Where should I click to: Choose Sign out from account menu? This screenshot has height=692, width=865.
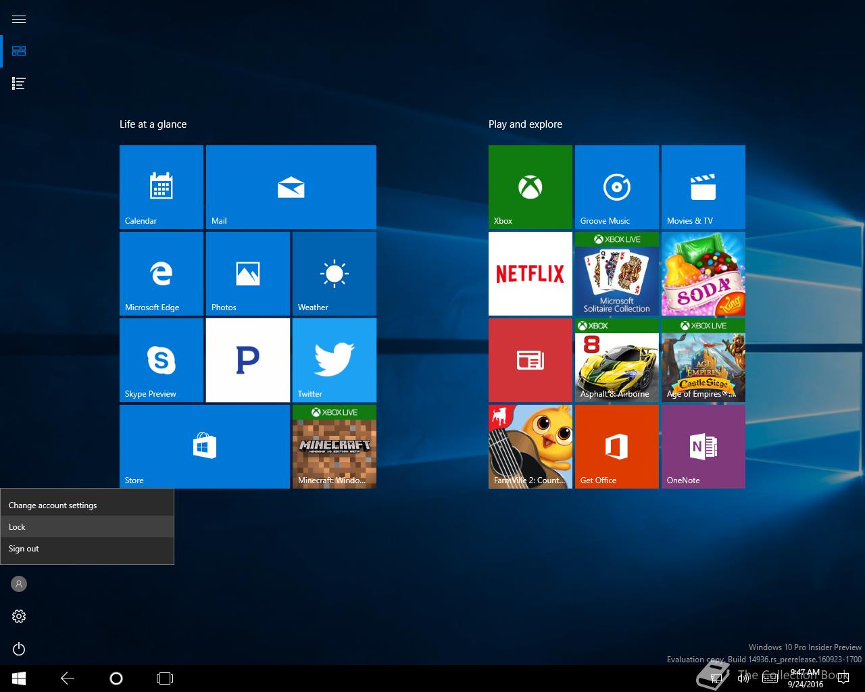[87, 549]
